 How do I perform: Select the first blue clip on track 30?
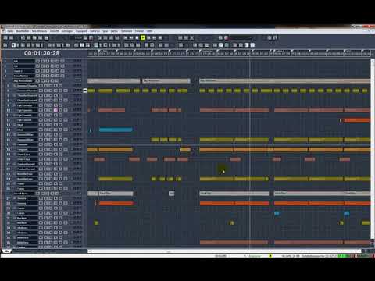click(277, 213)
